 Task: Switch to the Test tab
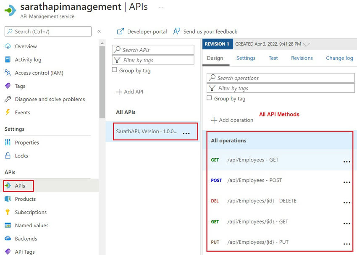[x=273, y=58]
